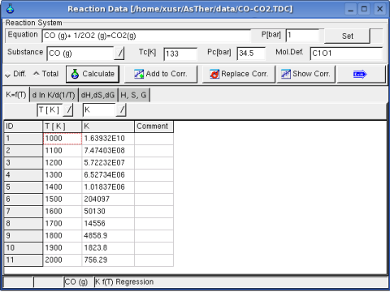
Task: Select table cell with temperature 1000
Action: (x=63, y=139)
